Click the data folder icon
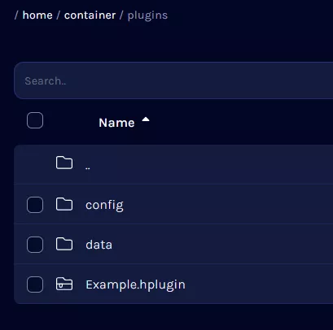 click(x=64, y=244)
